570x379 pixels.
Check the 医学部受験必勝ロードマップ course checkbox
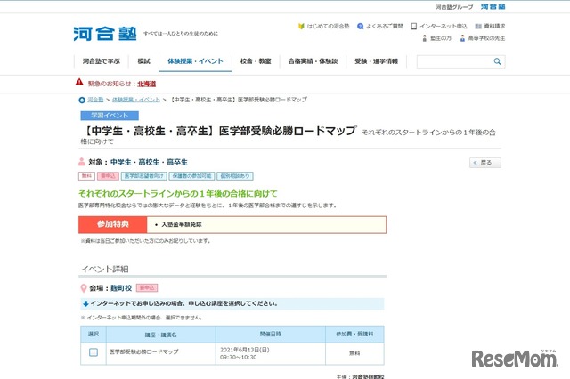(94, 352)
